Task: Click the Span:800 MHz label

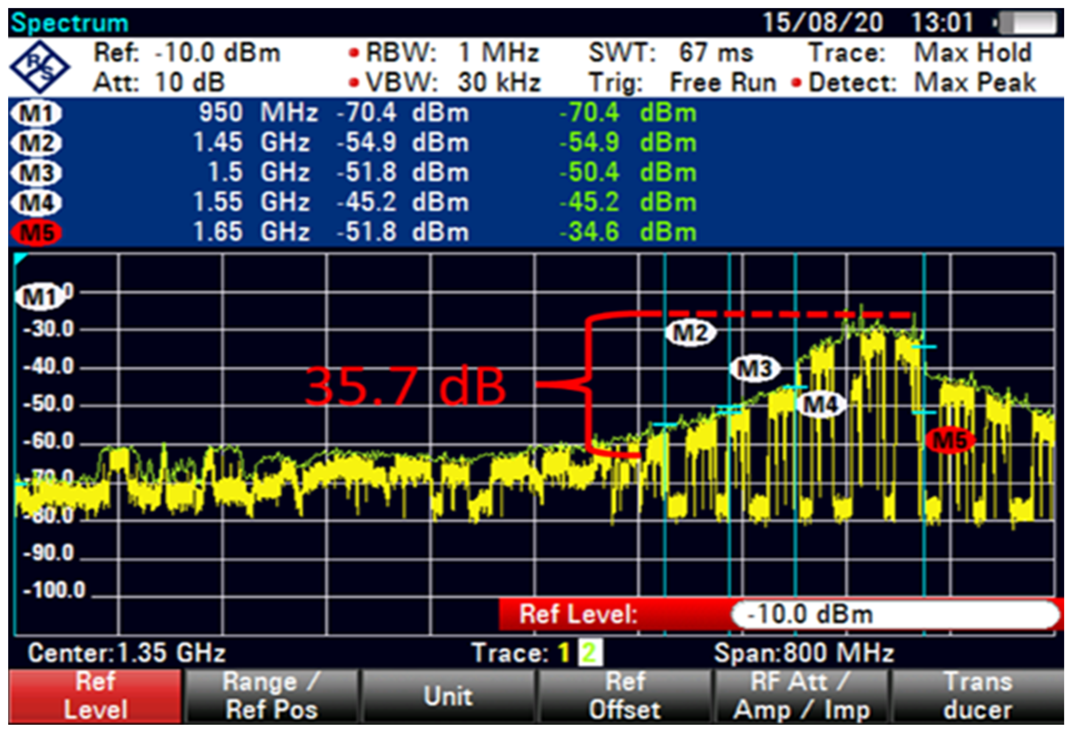Action: (x=804, y=653)
